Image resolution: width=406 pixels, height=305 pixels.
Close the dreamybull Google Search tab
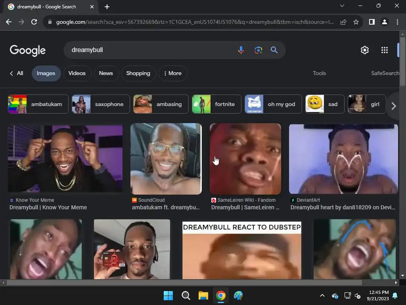(x=92, y=7)
